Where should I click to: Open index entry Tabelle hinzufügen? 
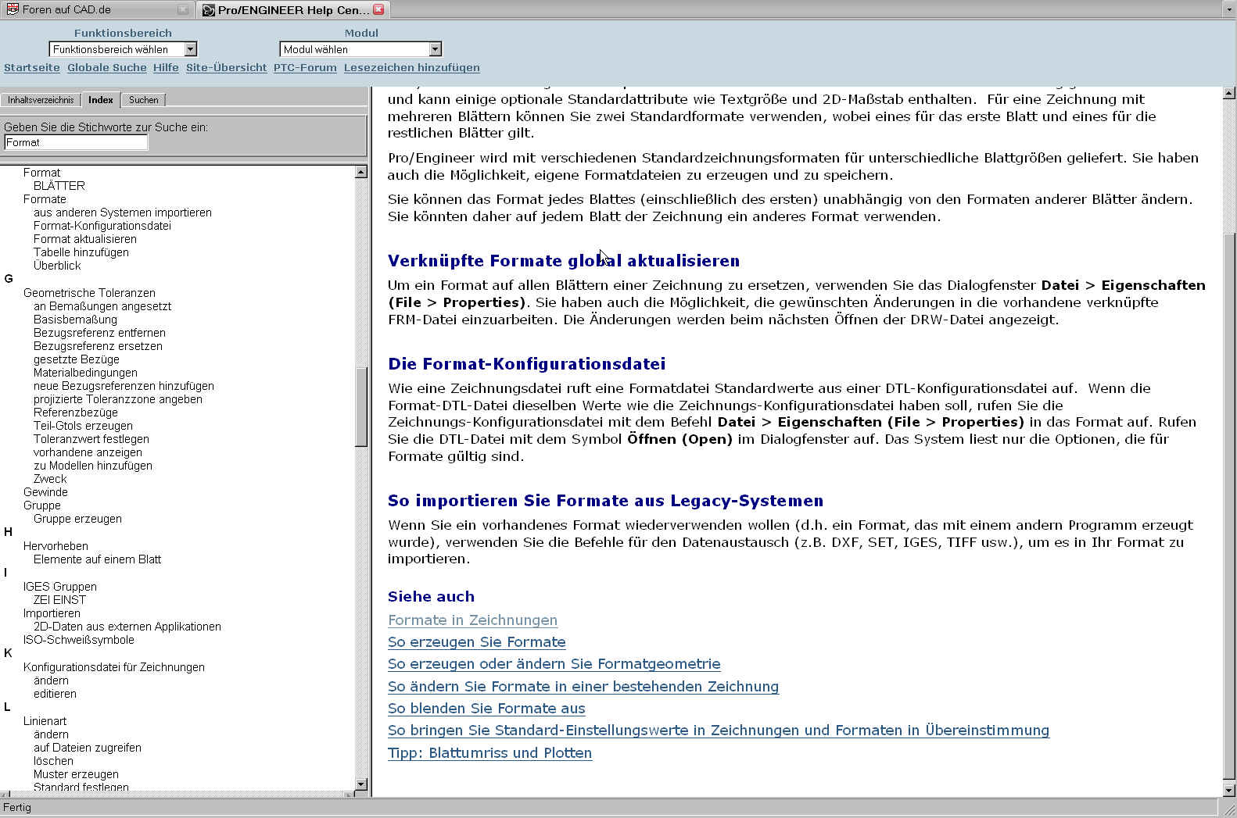tap(81, 252)
